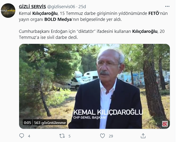Open the three-dot more options menu

point(167,7)
